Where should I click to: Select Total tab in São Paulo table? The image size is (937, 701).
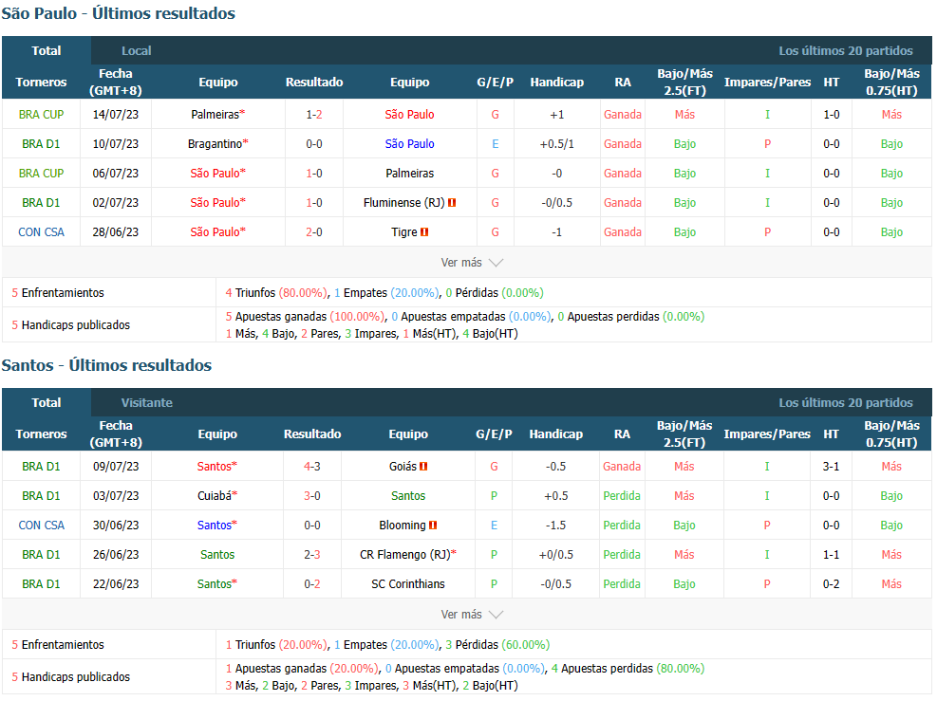pos(46,51)
